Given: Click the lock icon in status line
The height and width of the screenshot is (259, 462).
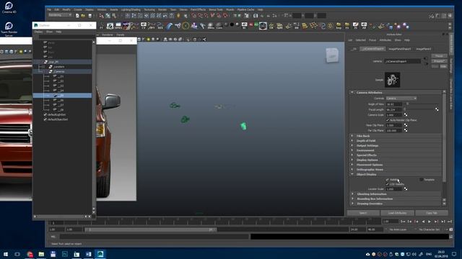Looking at the screenshot, I should [x=178, y=16].
